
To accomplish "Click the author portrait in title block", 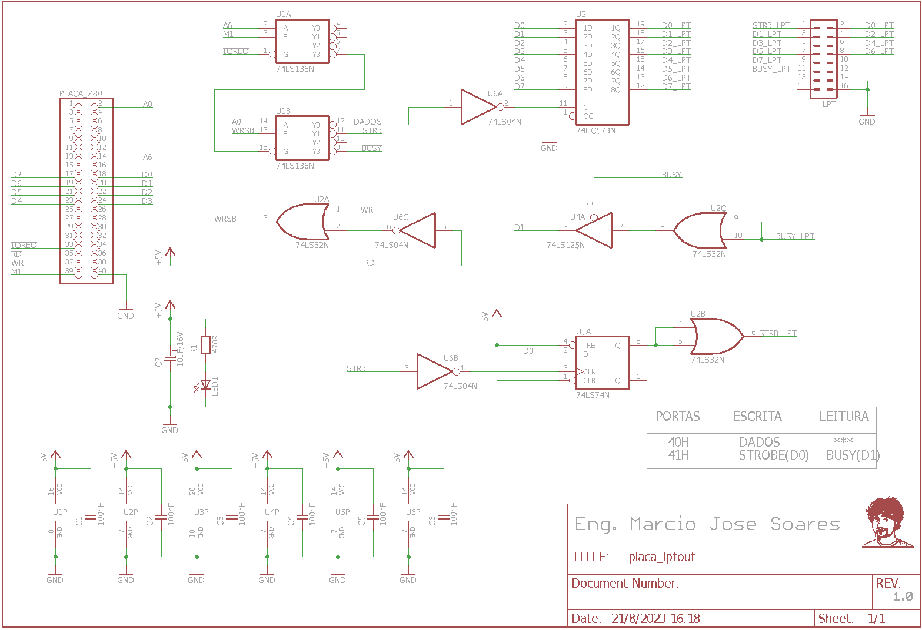I will (886, 522).
